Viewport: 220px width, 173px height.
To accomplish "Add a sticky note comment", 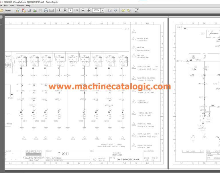I will [123, 10].
